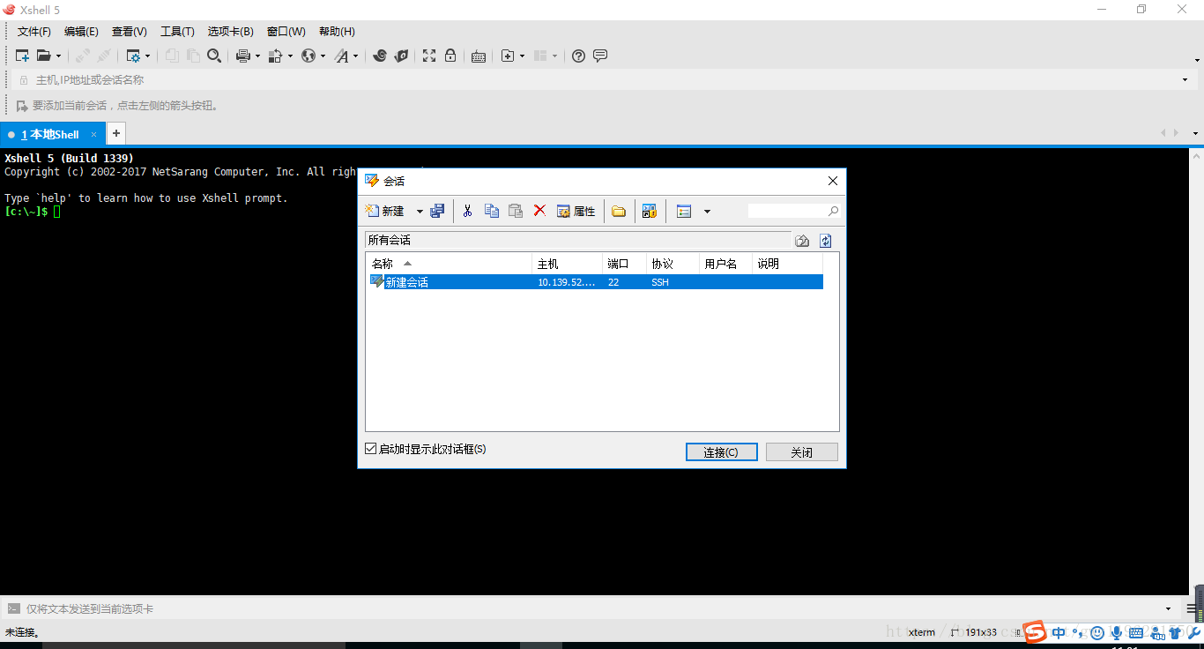Image resolution: width=1204 pixels, height=649 pixels.
Task: Sort sessions by 主机 column header
Action: coord(568,264)
